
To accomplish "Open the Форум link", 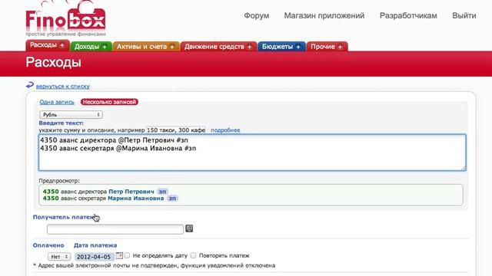I will pyautogui.click(x=257, y=15).
